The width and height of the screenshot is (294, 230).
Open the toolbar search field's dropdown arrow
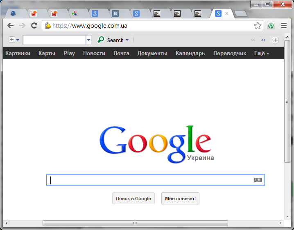point(89,40)
